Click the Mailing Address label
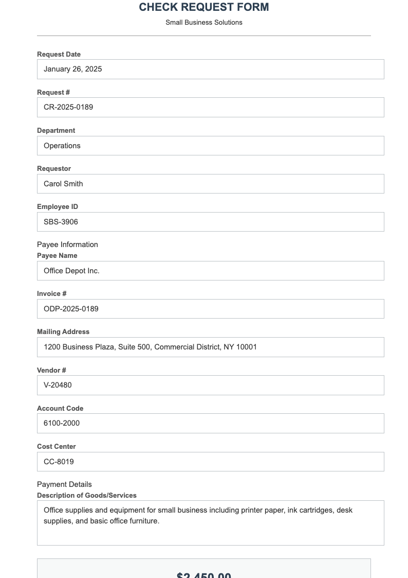 tap(63, 331)
